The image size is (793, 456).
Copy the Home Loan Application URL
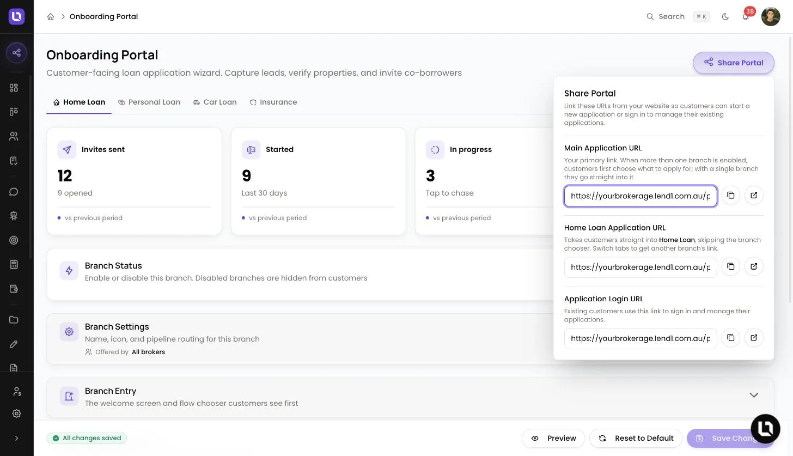pyautogui.click(x=730, y=266)
